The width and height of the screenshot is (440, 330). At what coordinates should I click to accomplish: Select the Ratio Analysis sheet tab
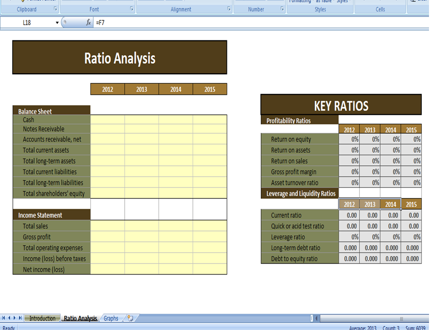80,318
